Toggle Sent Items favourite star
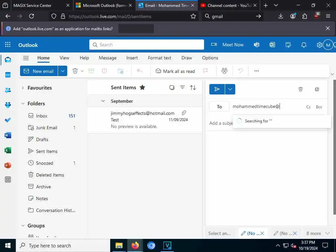Screen dimensions: 336x252 [x=142, y=87]
